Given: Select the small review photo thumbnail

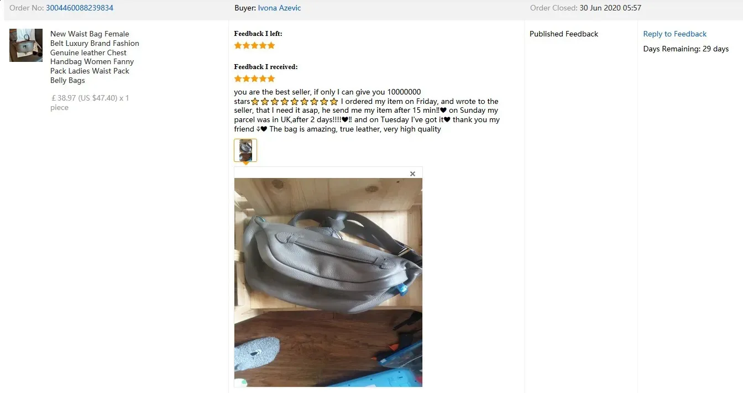Looking at the screenshot, I should (245, 150).
